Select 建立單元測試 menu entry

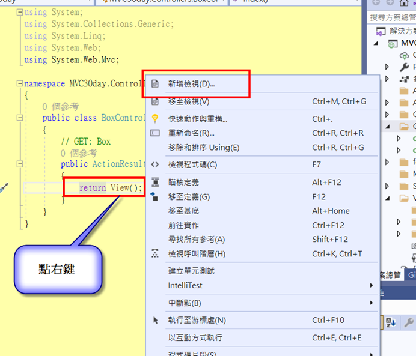[x=263, y=271]
